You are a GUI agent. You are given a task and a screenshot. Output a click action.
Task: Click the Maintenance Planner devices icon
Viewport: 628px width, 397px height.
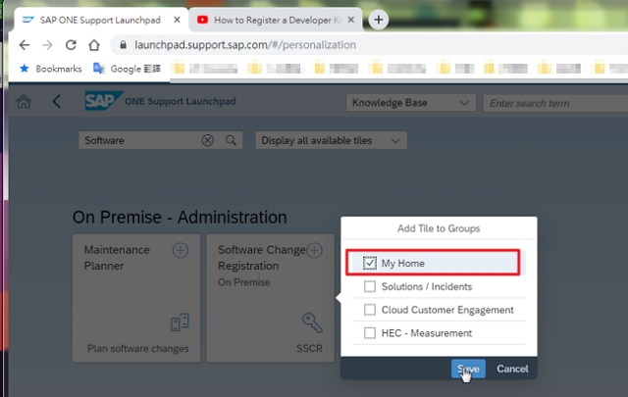click(x=180, y=323)
